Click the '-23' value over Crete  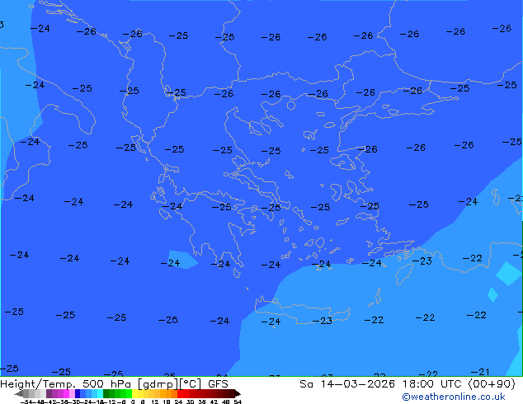(323, 321)
